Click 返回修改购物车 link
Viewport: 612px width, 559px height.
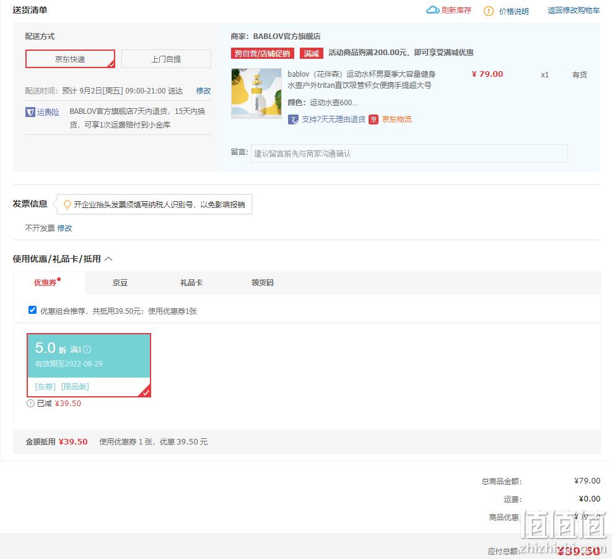(574, 11)
